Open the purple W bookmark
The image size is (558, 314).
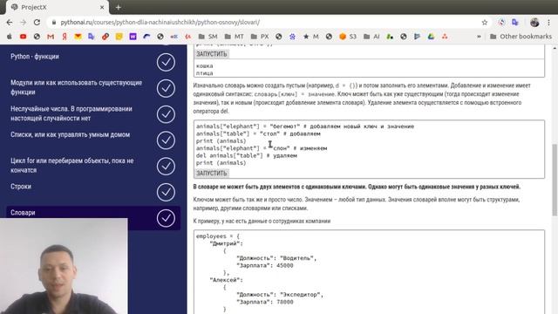click(x=133, y=37)
